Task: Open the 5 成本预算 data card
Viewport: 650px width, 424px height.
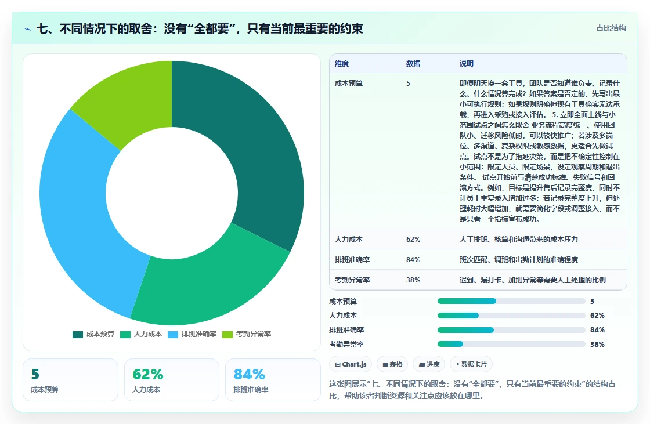Action: pos(70,380)
